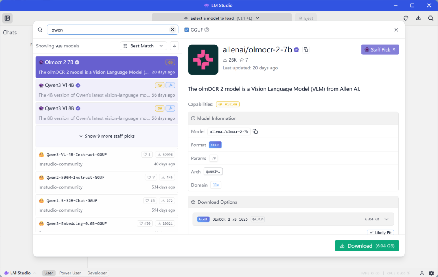Open downloads icon in top bar
The height and width of the screenshot is (277, 438).
tap(418, 18)
